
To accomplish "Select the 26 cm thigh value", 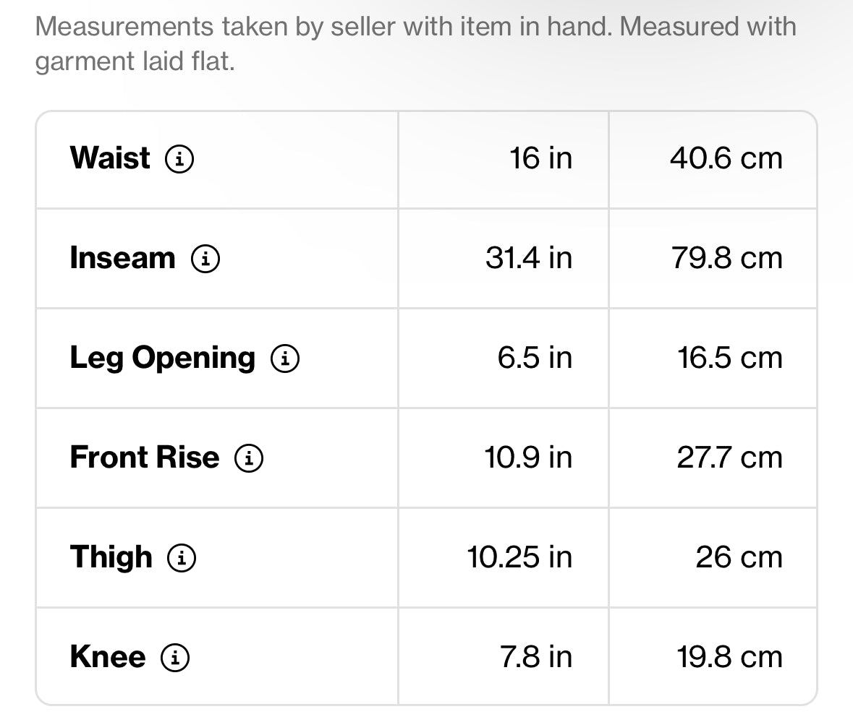I will point(739,557).
